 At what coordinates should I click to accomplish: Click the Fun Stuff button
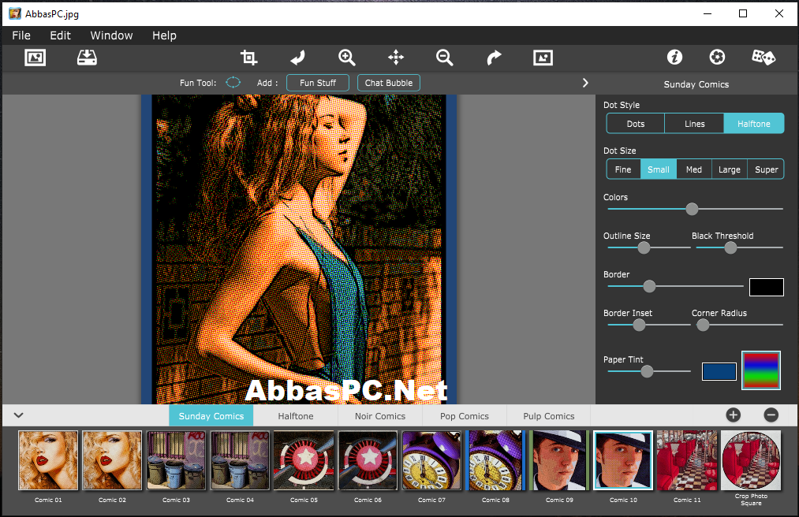(318, 83)
